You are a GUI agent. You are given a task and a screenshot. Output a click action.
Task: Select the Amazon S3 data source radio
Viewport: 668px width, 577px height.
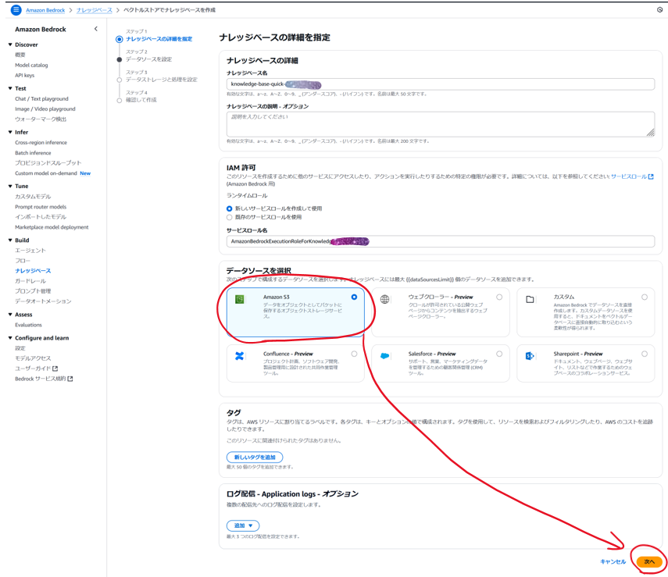coord(354,297)
